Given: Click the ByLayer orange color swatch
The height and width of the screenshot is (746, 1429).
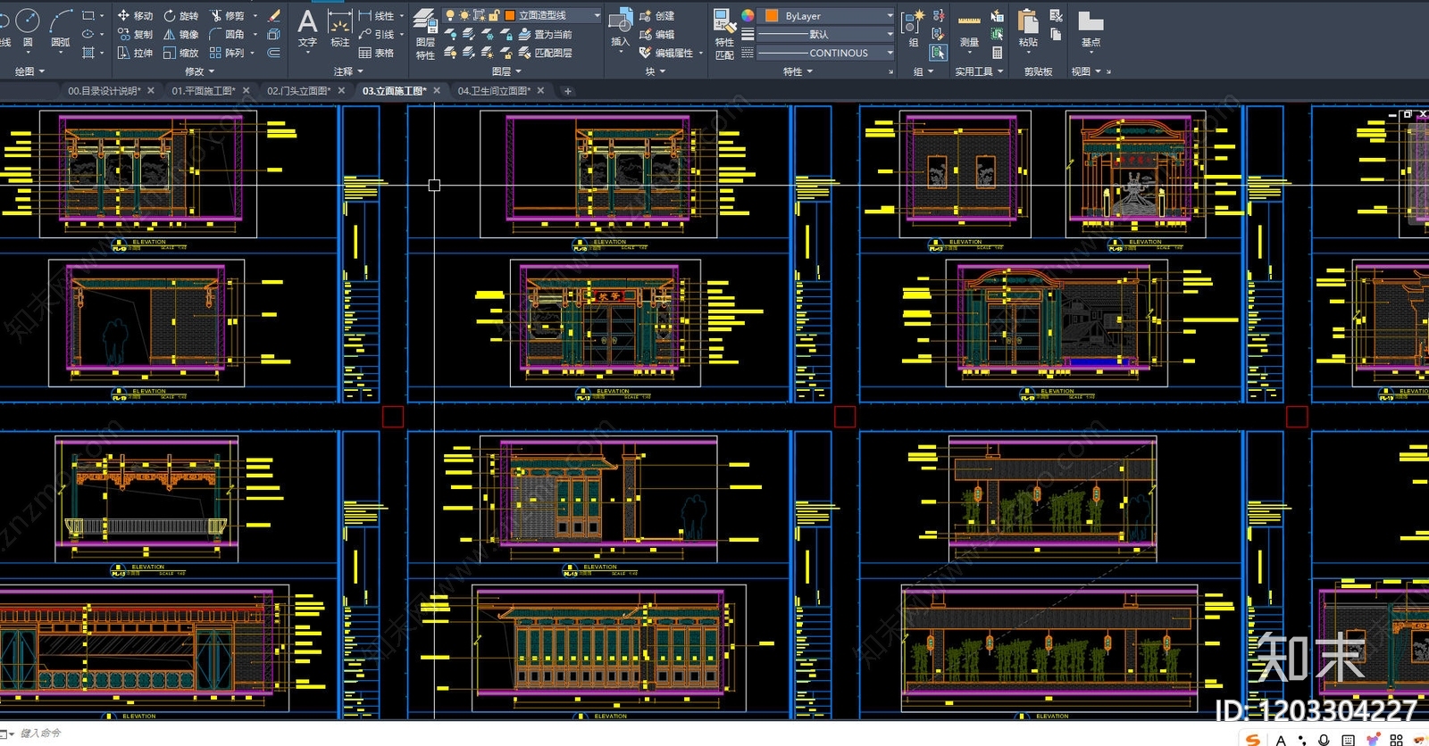Looking at the screenshot, I should coord(772,15).
